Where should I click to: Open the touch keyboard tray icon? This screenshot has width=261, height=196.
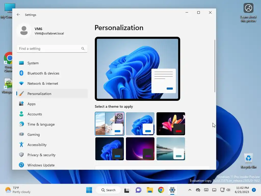pyautogui.click(x=206, y=190)
